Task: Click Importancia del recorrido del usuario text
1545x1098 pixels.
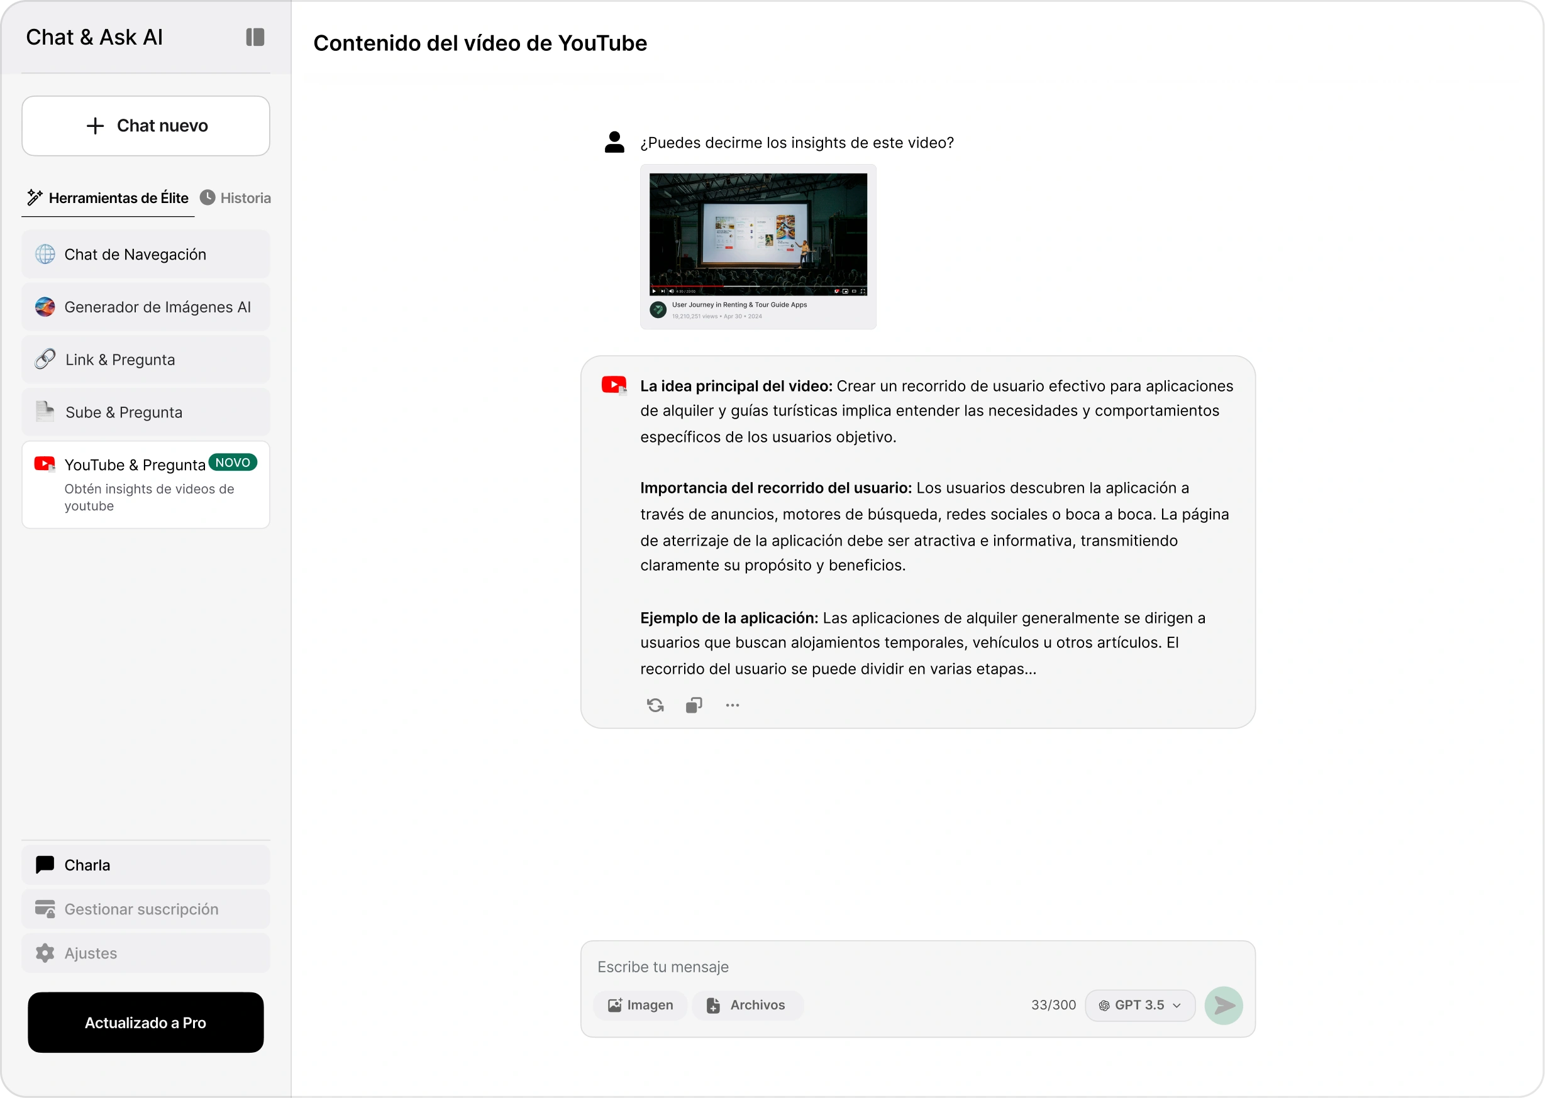Action: 776,488
